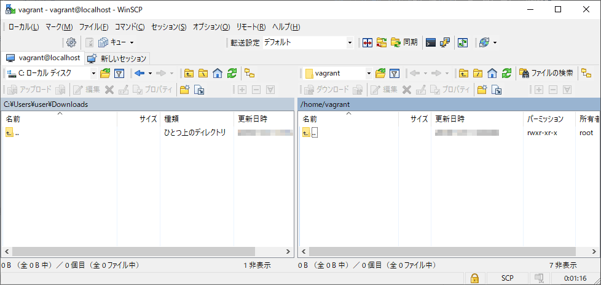Click the 7 非表示 hidden files indicator

563,265
